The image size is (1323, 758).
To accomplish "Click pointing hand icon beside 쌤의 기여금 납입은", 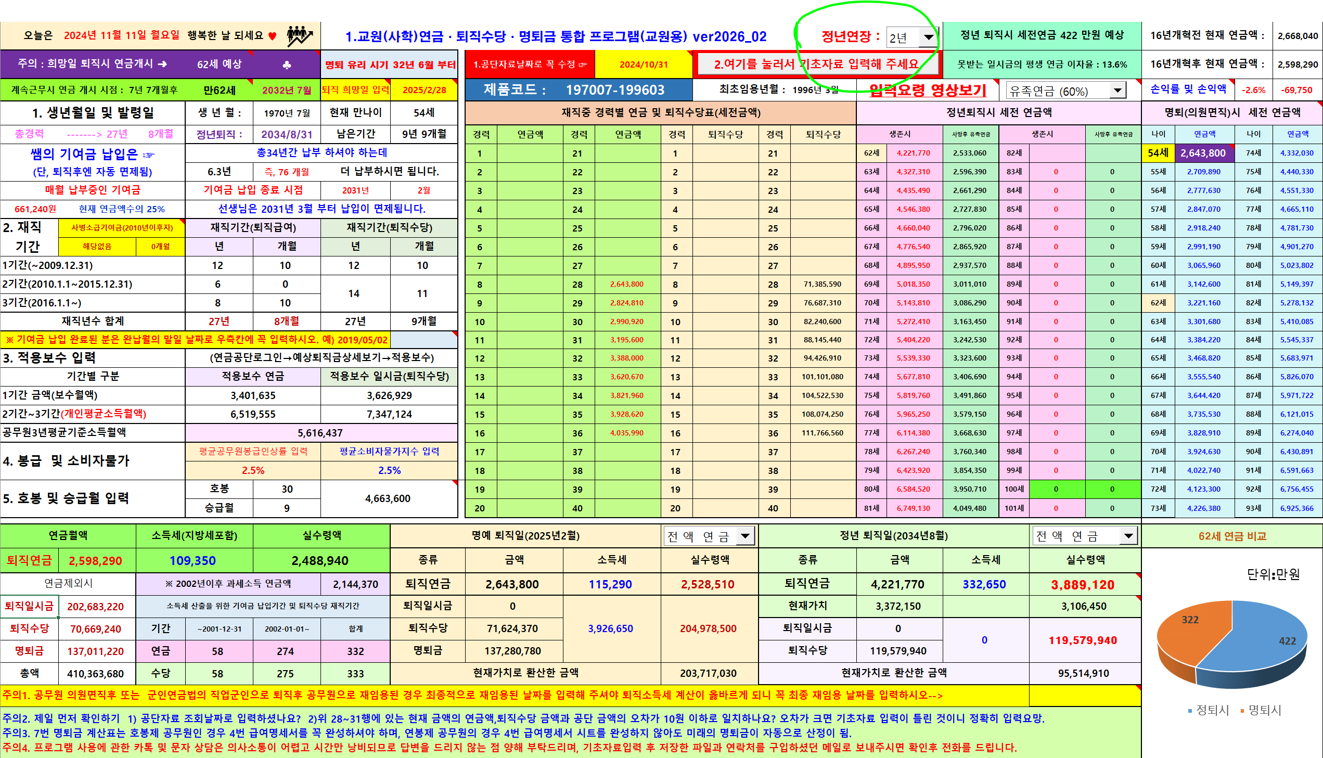I will [149, 155].
